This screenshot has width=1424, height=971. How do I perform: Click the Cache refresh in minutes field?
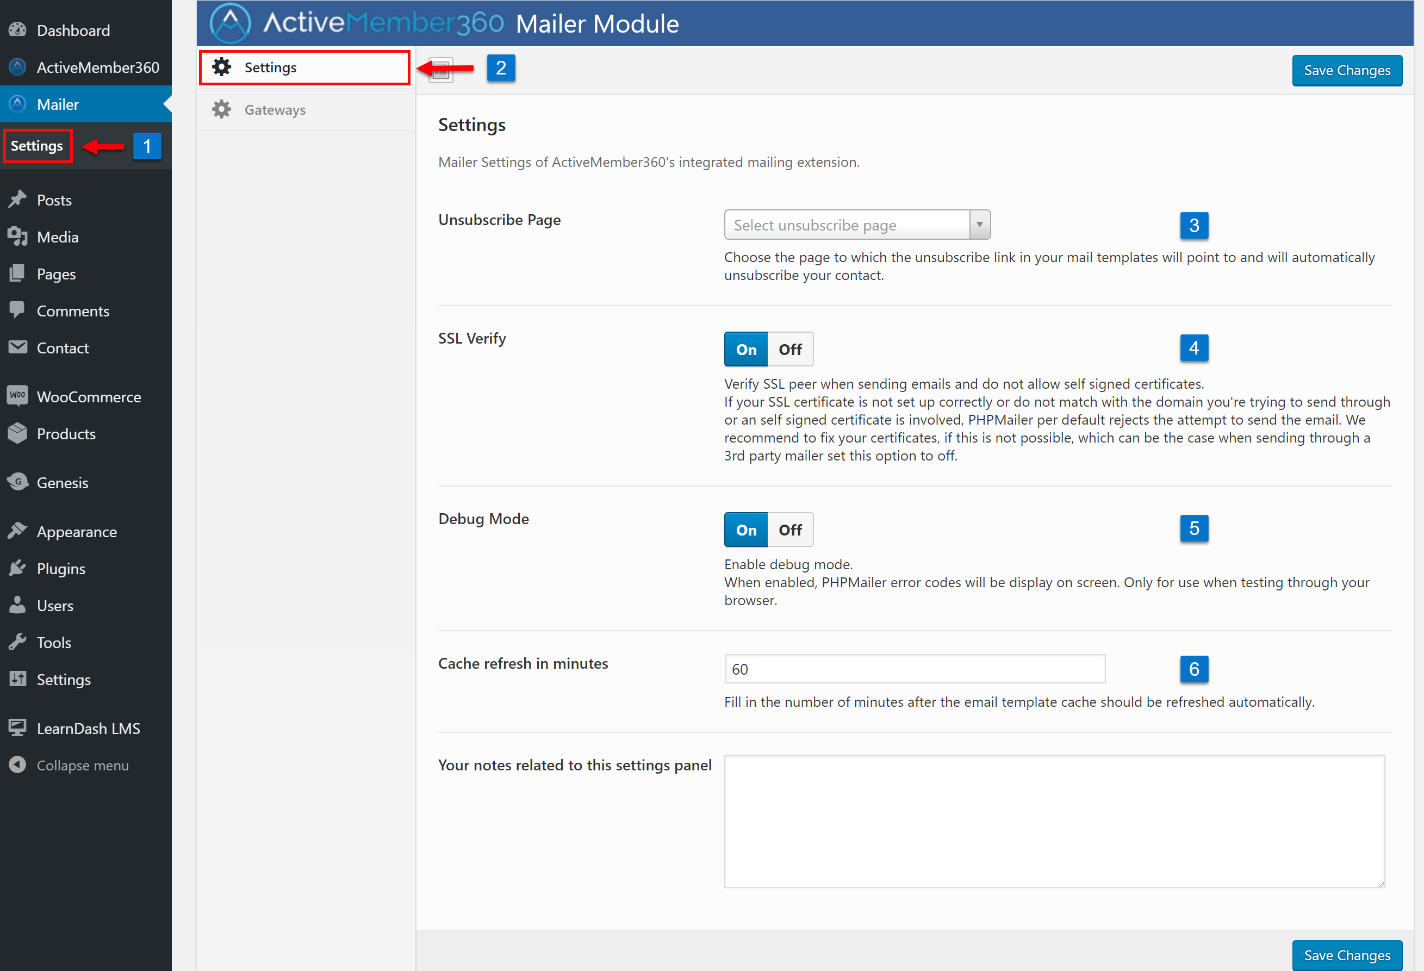(x=915, y=668)
